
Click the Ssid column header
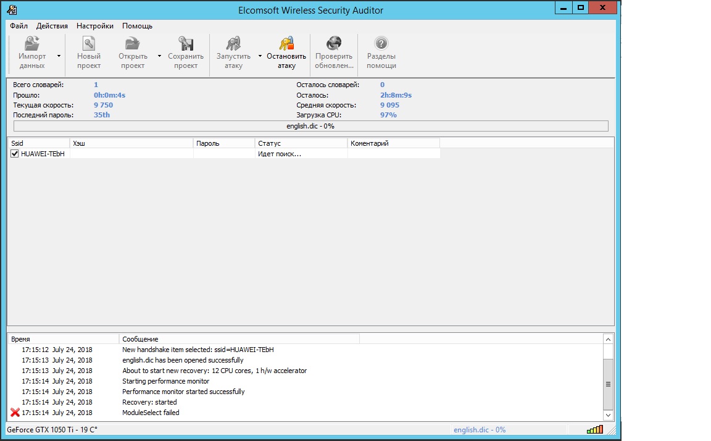click(38, 143)
